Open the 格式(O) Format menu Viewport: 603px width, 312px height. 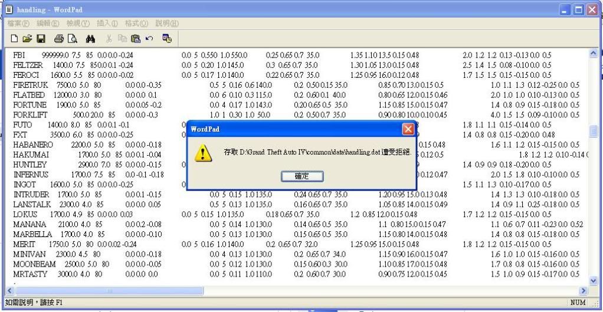[x=136, y=23]
